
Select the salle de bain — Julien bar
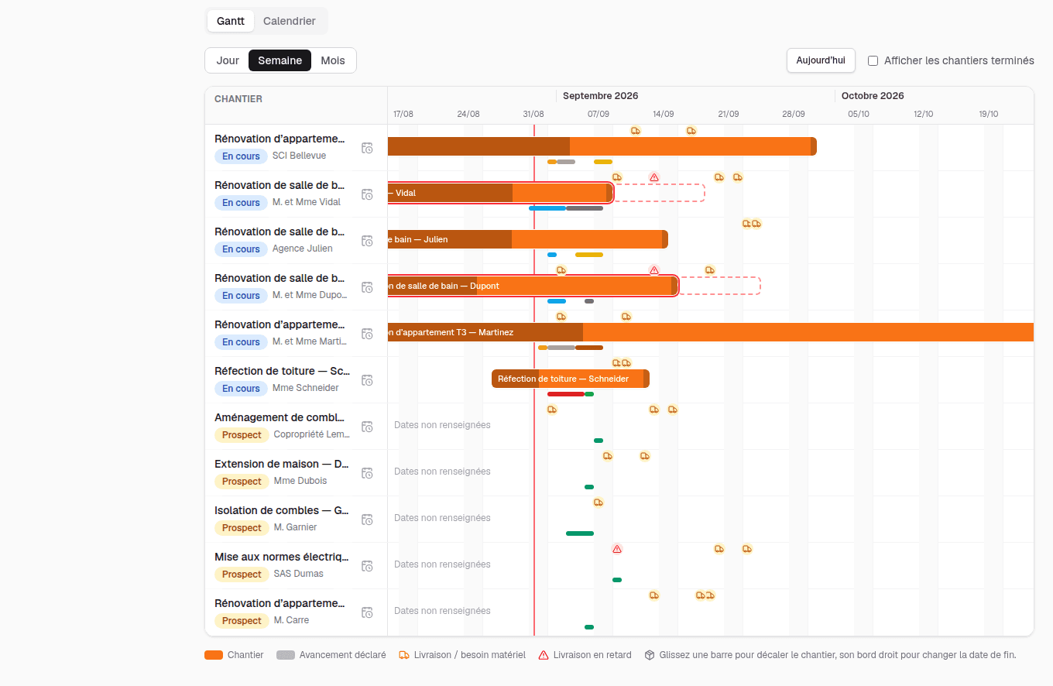pyautogui.click(x=528, y=239)
